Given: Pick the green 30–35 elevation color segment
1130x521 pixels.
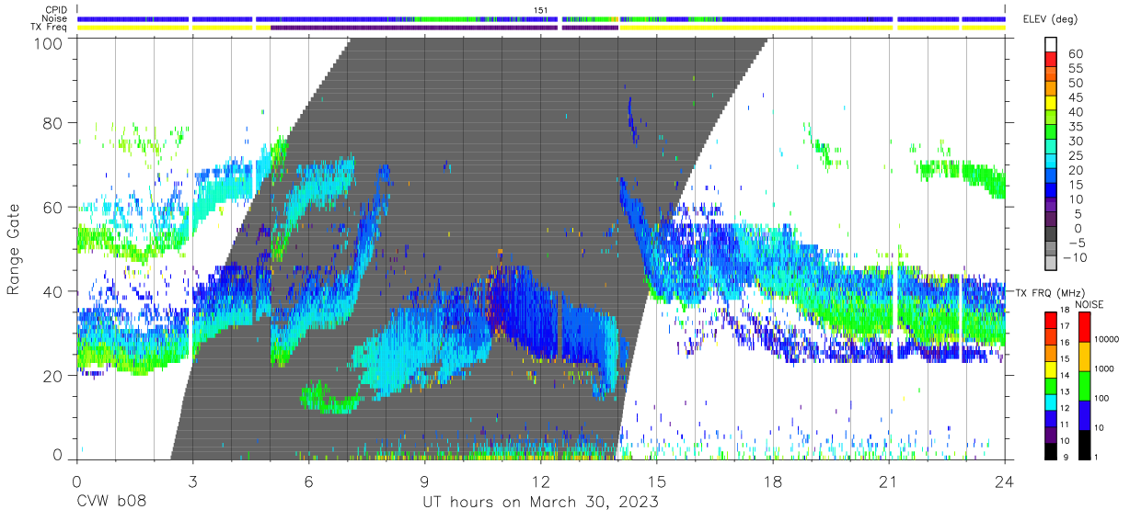Looking at the screenshot, I should pos(1052,133).
